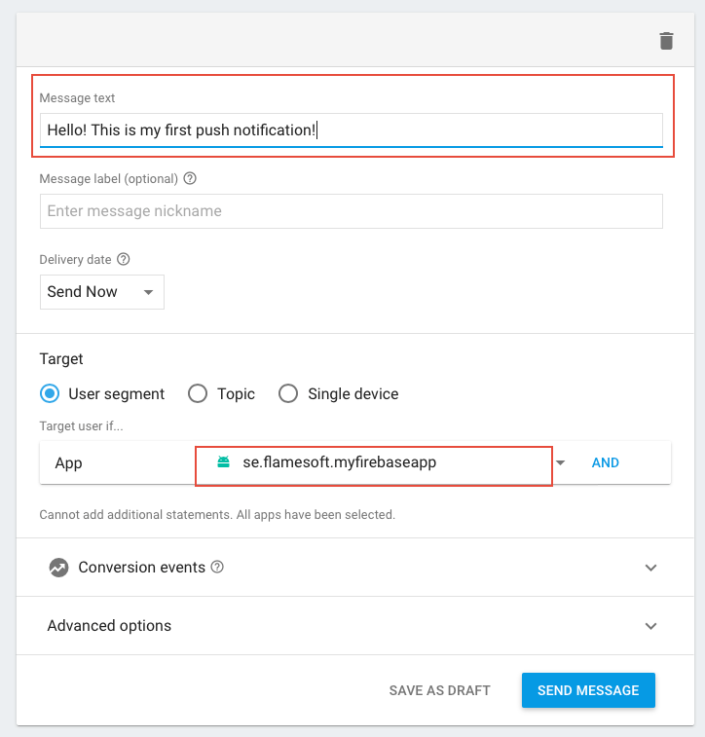
Task: Focus the Message text input field
Action: click(x=351, y=130)
